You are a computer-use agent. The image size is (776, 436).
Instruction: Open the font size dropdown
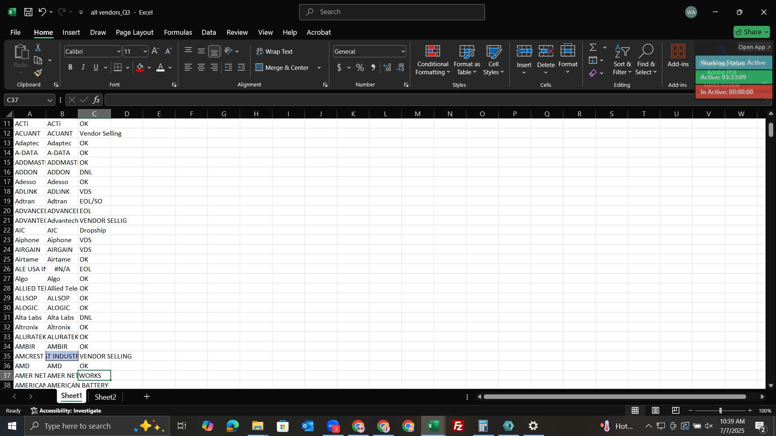[x=145, y=52]
